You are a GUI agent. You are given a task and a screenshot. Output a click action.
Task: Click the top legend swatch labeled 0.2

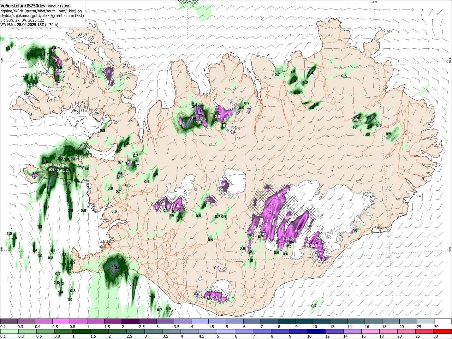coord(9,321)
